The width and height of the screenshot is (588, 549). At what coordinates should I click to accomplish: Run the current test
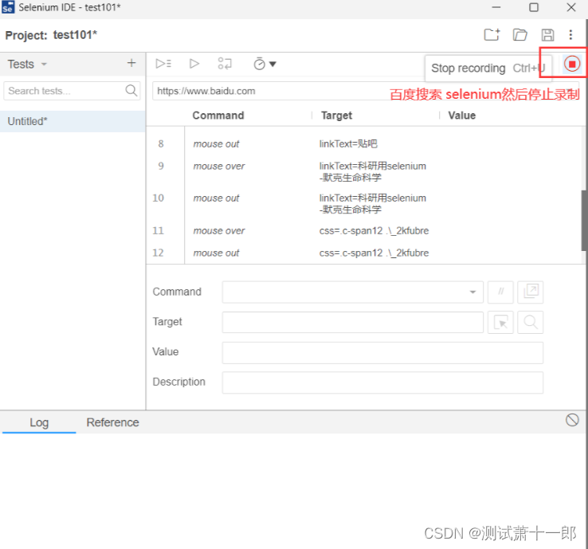[x=194, y=64]
